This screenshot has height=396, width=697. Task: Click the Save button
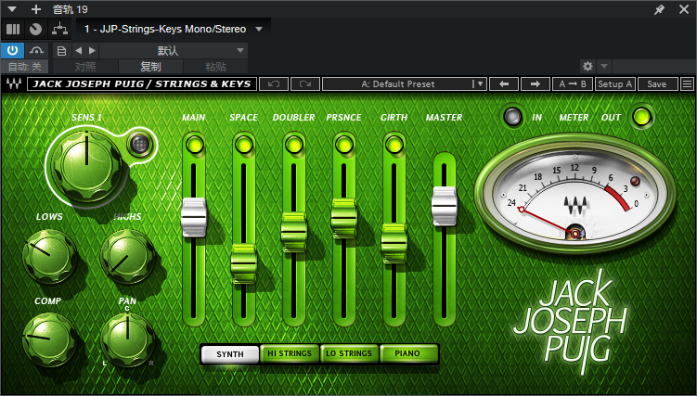tap(656, 83)
